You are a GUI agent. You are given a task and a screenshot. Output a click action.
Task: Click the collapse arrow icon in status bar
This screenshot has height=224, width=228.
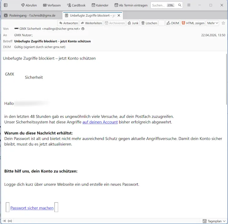pyautogui.click(x=4, y=221)
